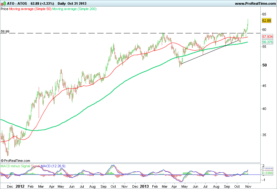This screenshot has width=277, height=189.
Task: Click the Jul label in the 2013 section
Action: click(x=205, y=186)
